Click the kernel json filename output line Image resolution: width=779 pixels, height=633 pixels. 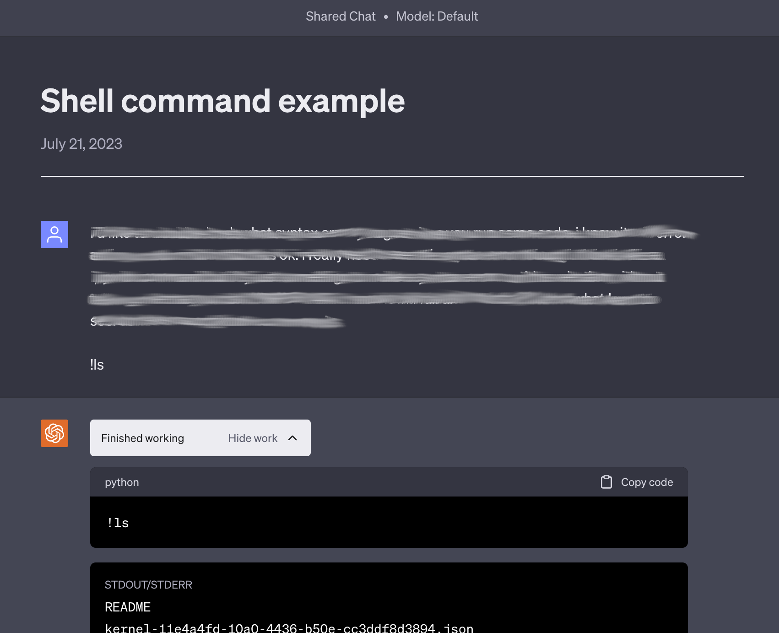[x=289, y=628]
